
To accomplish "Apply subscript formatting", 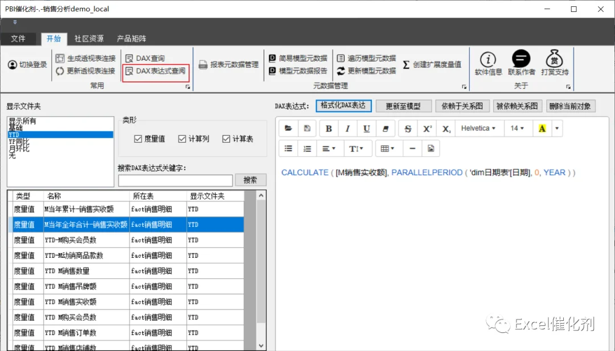I will pos(446,129).
